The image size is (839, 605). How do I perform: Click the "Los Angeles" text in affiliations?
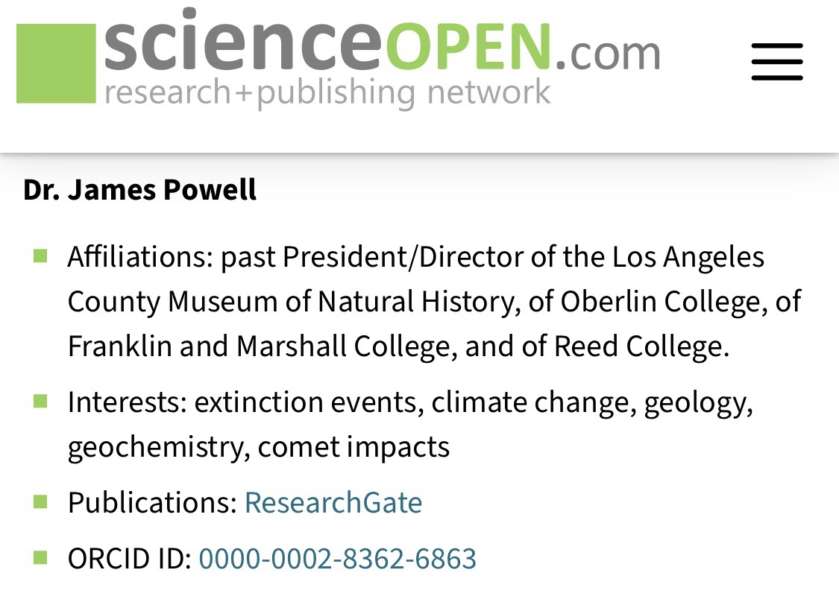pyautogui.click(x=688, y=258)
